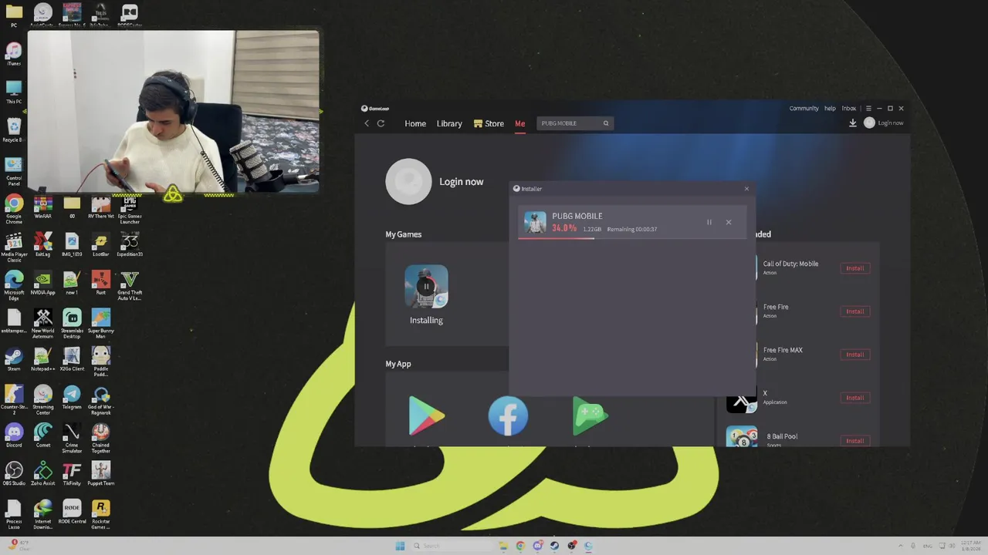Install the X application

[x=854, y=398]
